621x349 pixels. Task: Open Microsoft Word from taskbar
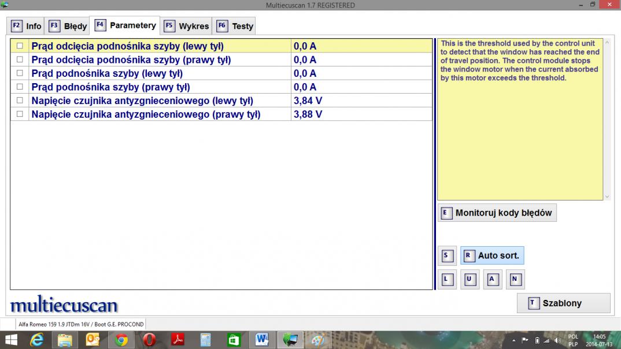[262, 340]
